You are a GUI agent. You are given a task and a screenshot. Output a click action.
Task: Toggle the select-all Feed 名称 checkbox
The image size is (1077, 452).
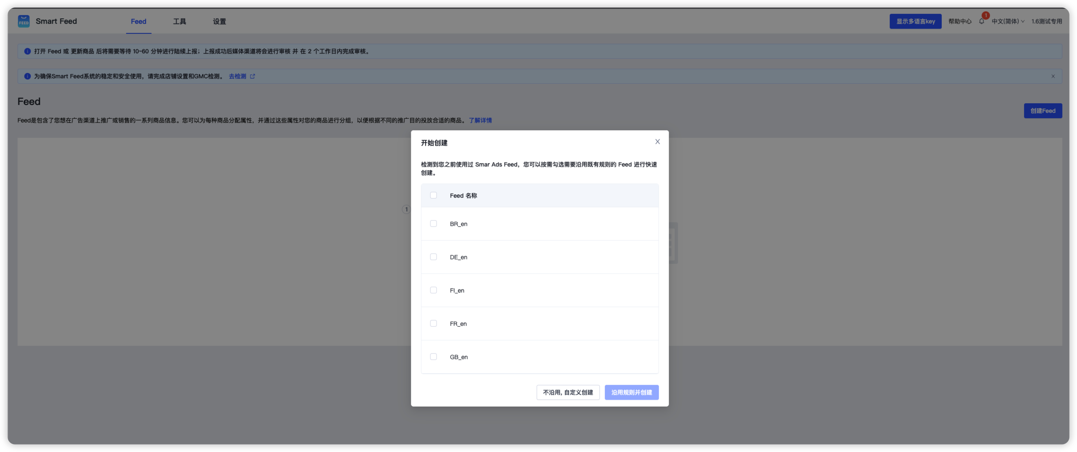(433, 195)
